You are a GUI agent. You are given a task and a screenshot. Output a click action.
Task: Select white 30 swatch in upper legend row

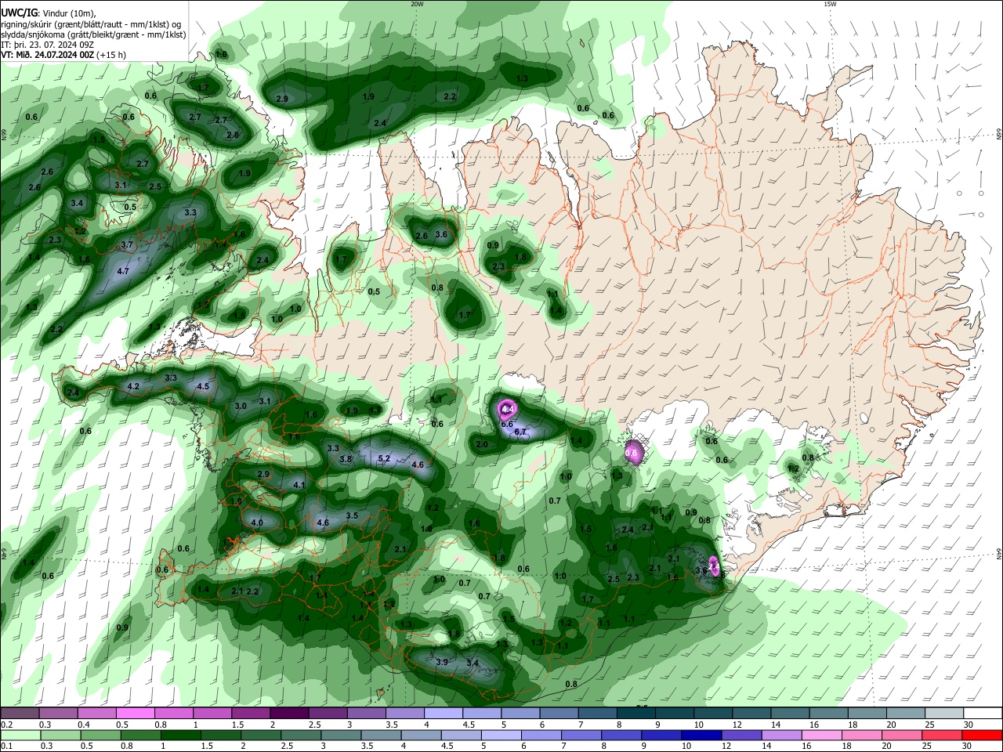click(x=983, y=714)
